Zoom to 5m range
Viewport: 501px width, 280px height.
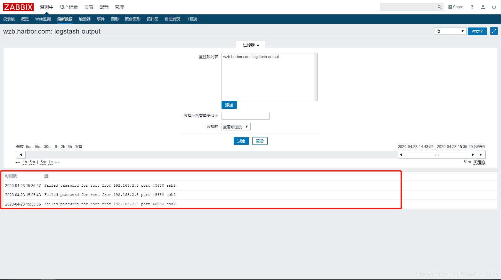(x=29, y=147)
